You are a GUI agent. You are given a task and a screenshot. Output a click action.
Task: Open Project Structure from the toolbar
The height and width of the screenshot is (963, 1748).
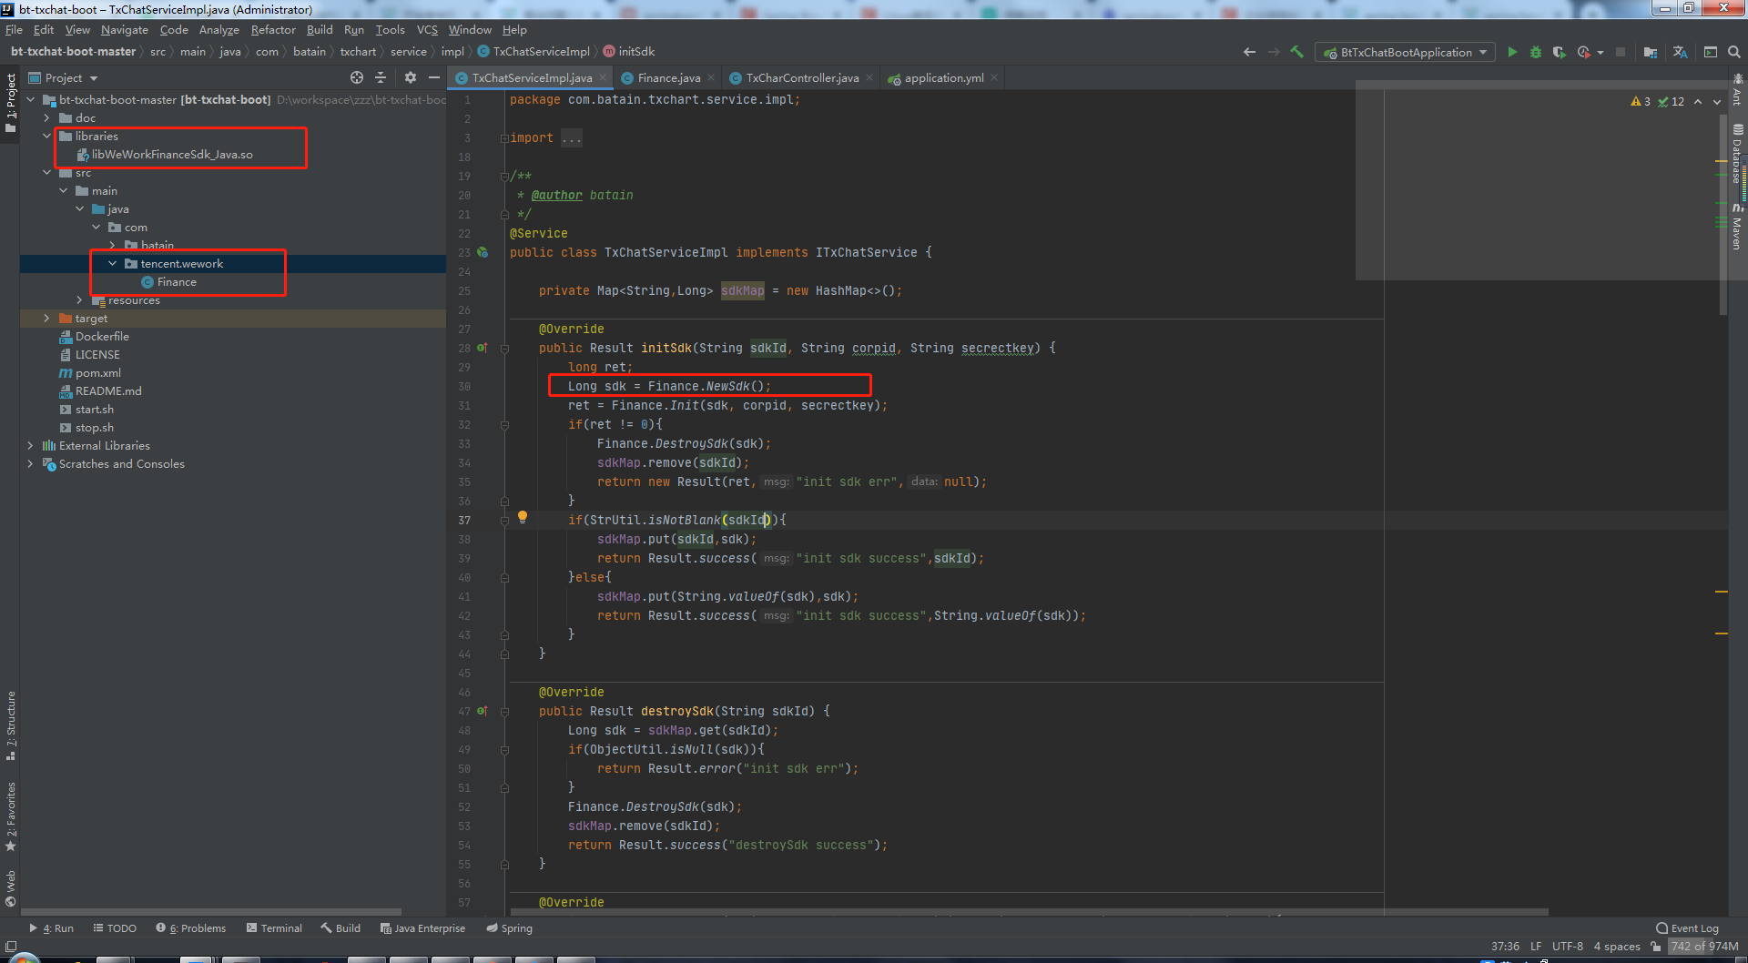1650,52
